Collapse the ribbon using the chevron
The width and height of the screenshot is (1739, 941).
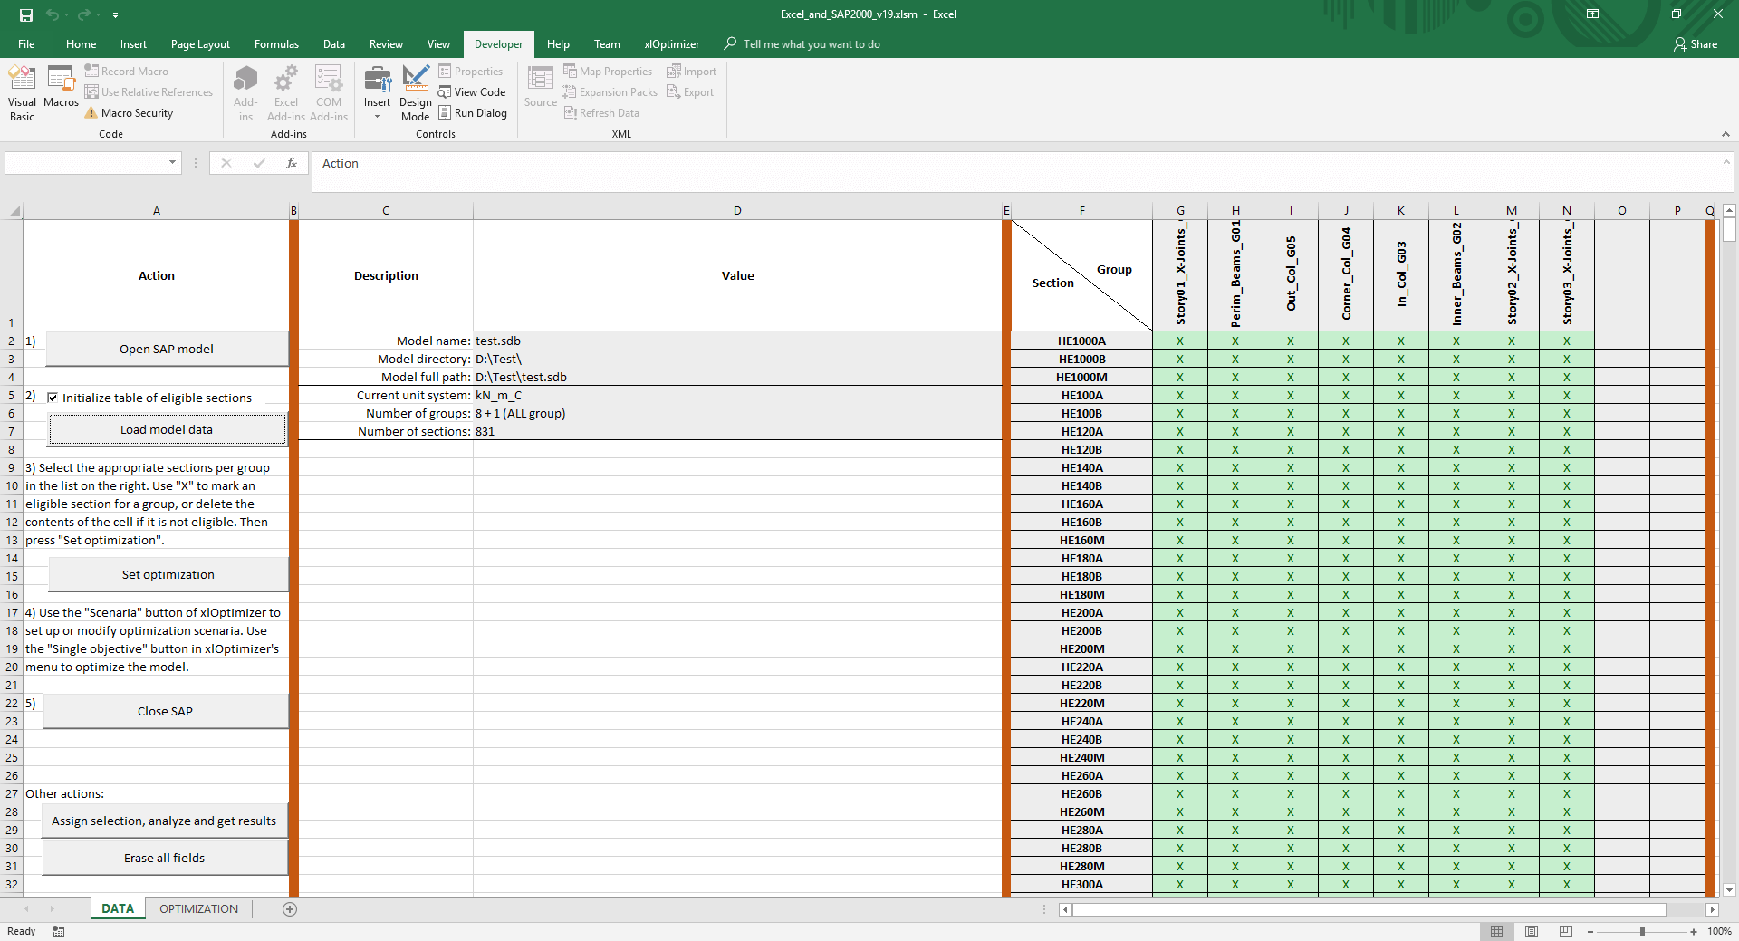pyautogui.click(x=1725, y=134)
